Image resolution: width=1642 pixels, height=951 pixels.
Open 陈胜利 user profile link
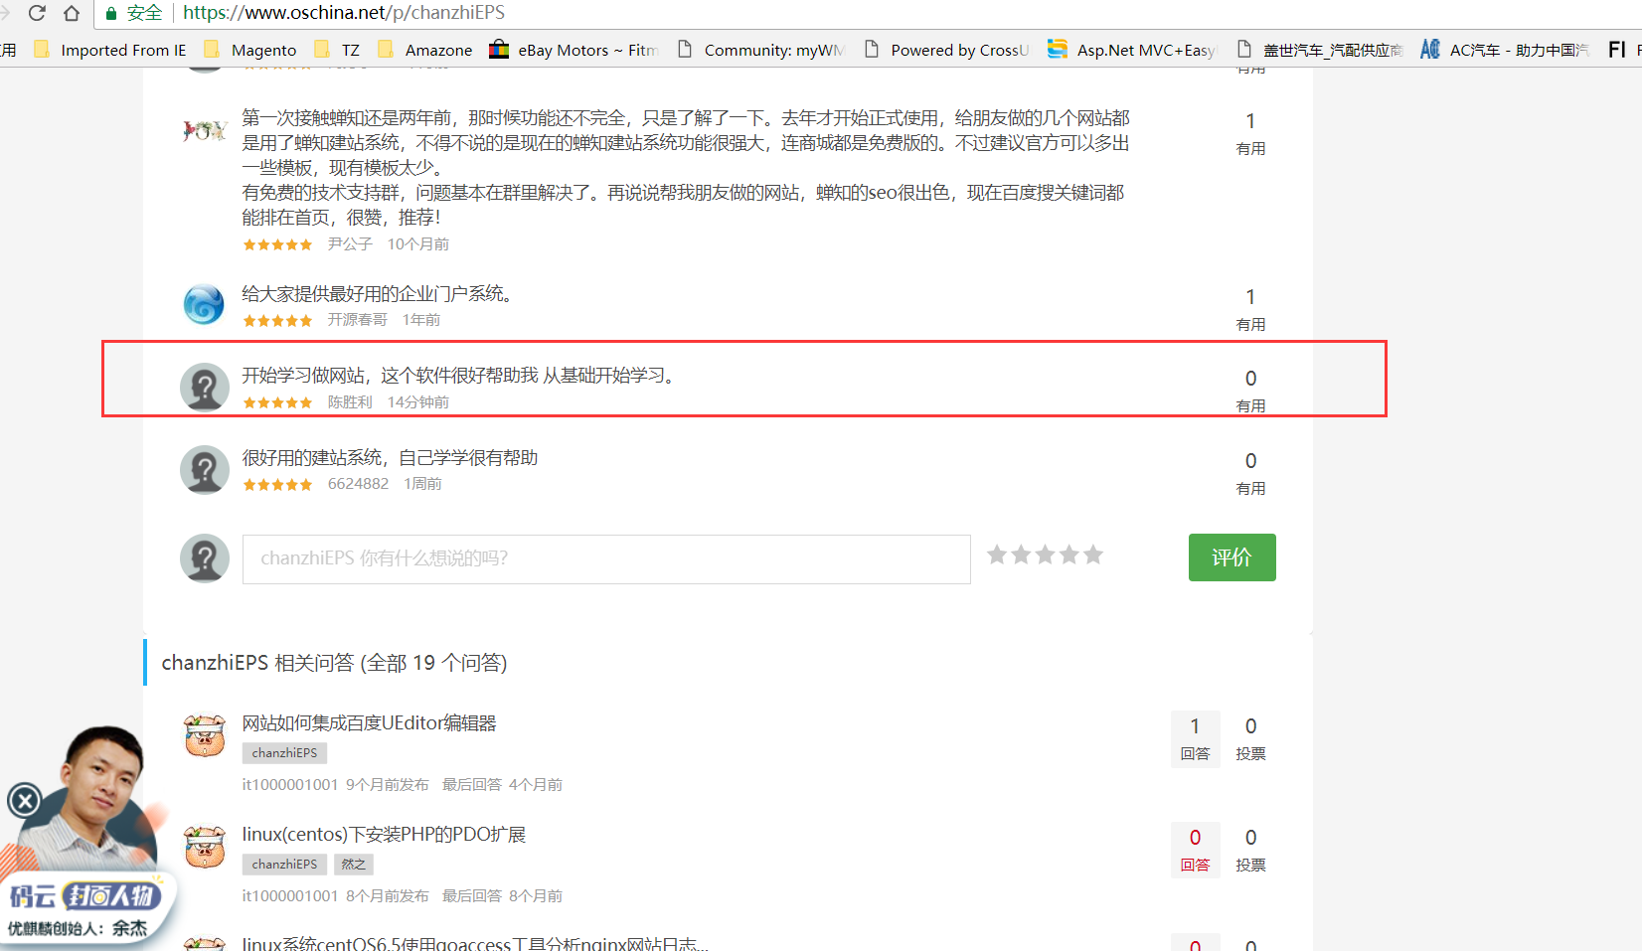click(x=350, y=402)
